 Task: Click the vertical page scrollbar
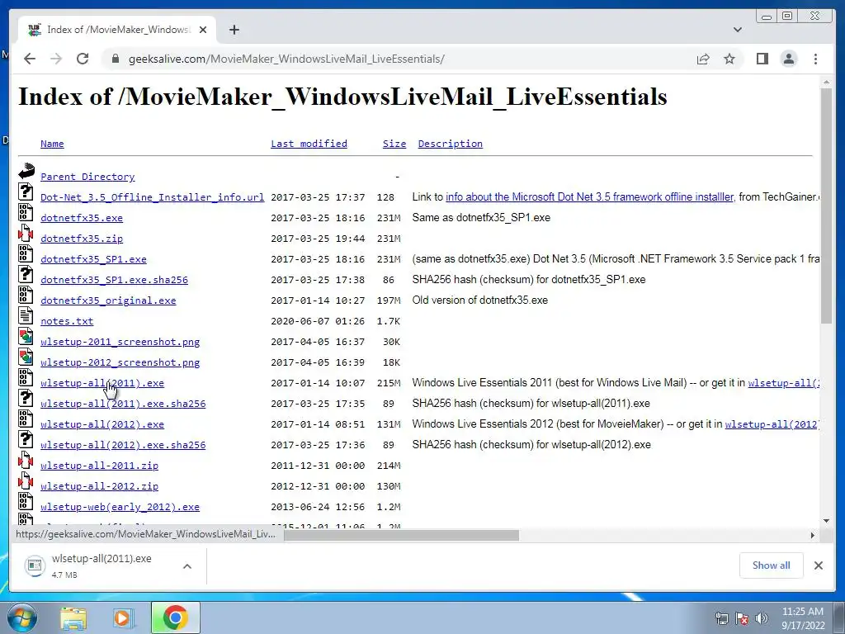(x=826, y=206)
